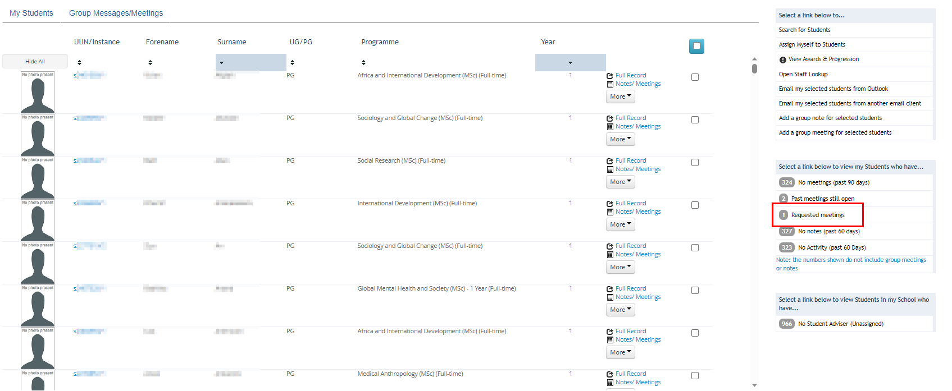Click sort arrows under Programme column
The width and height of the screenshot is (952, 391).
click(363, 62)
